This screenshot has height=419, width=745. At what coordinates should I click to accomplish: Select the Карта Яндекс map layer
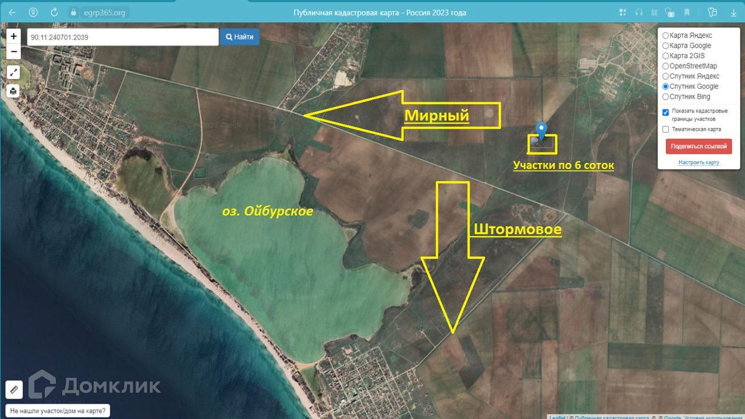click(x=666, y=35)
